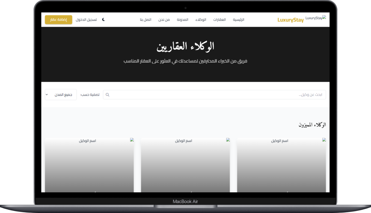The image size is (371, 213).
Task: Toggle dark mode with the moon icon
Action: (103, 20)
